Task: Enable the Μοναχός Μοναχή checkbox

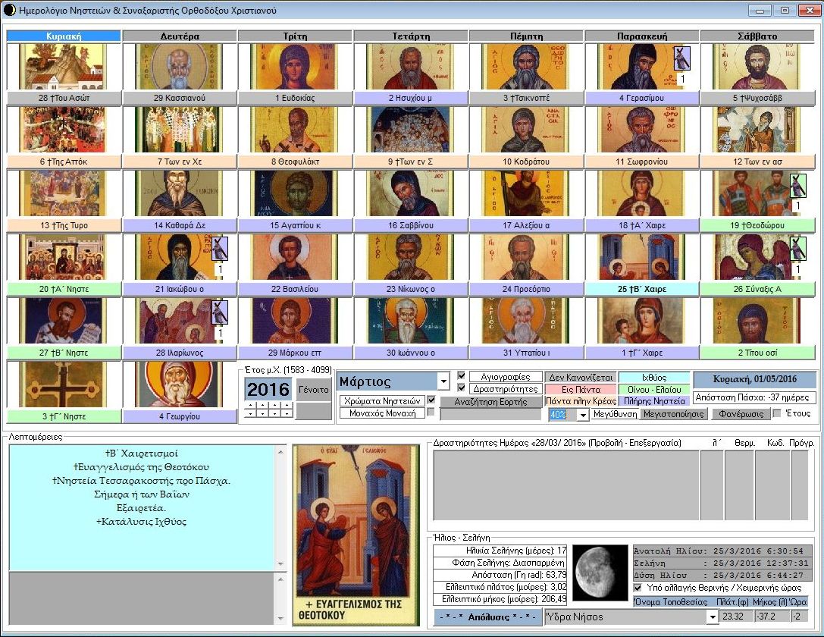Action: (431, 412)
